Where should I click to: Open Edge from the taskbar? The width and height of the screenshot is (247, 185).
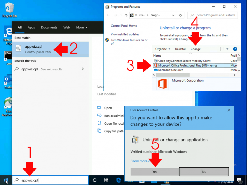pyautogui.click(x=118, y=180)
